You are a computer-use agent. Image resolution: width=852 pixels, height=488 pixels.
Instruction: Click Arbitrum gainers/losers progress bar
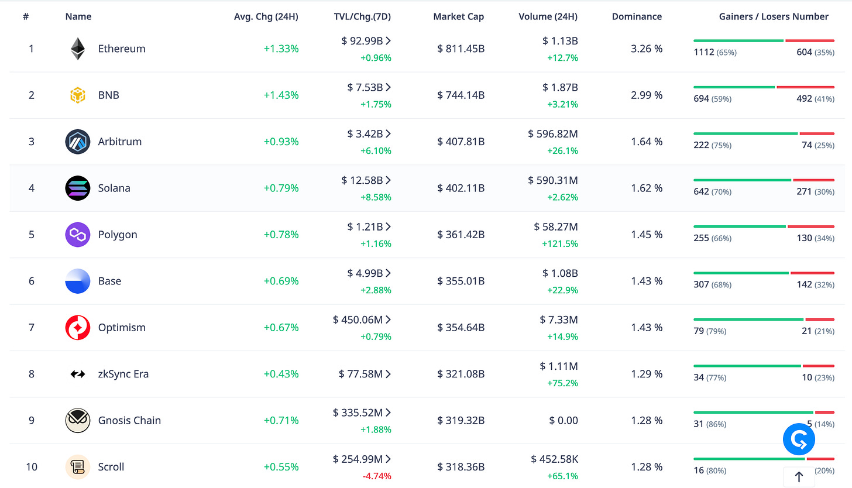tap(764, 133)
